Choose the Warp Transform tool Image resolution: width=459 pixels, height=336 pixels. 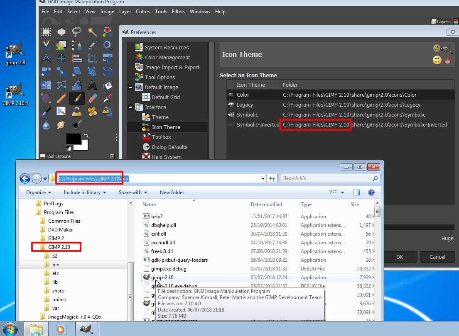[x=77, y=85]
